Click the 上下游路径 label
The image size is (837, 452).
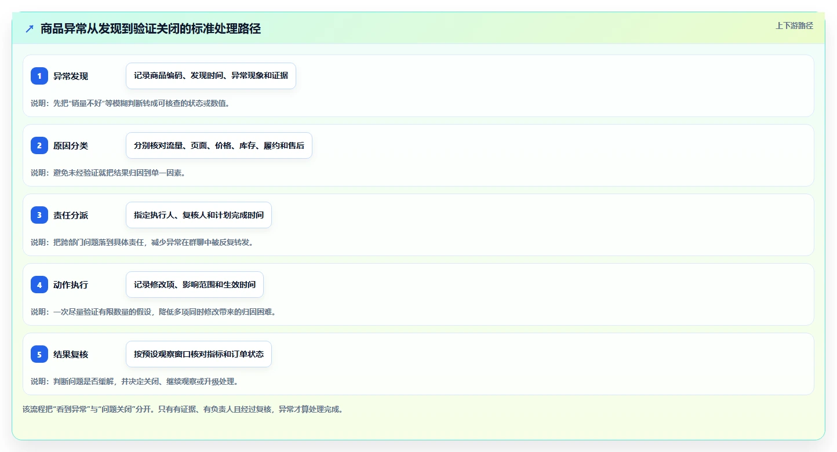pyautogui.click(x=795, y=25)
